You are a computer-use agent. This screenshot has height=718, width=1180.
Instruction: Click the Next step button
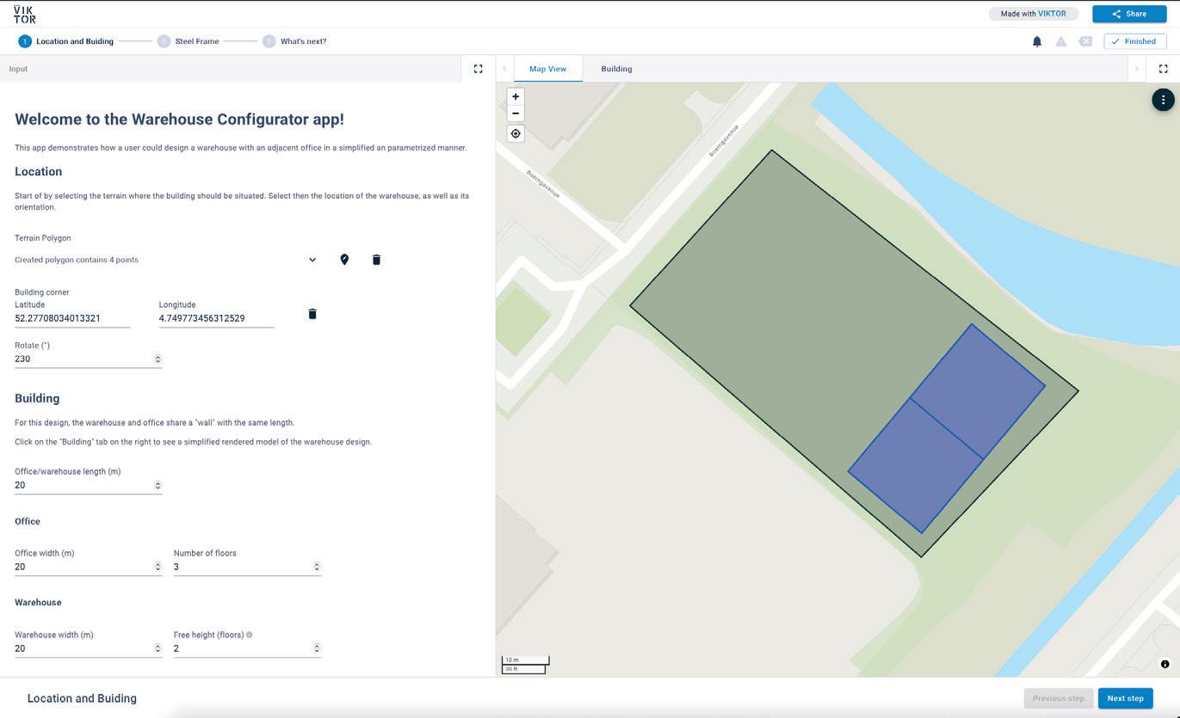pyautogui.click(x=1125, y=698)
